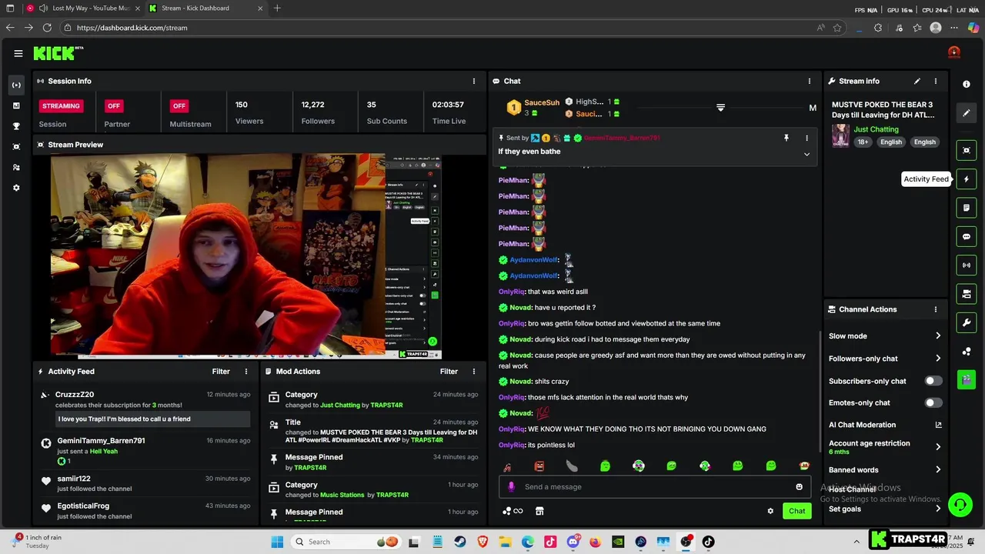Click the green Chat send button

[797, 511]
